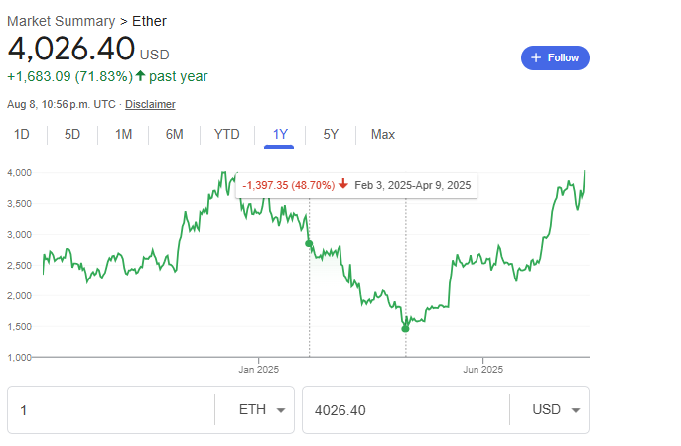Switch to the 5D range tab
The image size is (681, 446).
click(72, 135)
